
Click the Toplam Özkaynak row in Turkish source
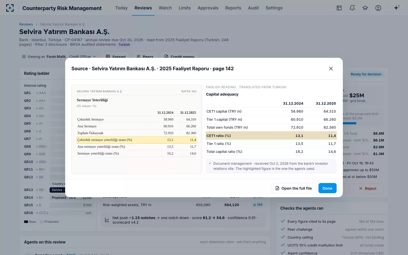tap(137, 133)
